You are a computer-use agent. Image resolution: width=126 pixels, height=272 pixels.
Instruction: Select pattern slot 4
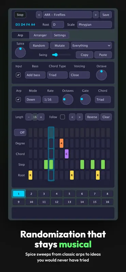pos(57,193)
